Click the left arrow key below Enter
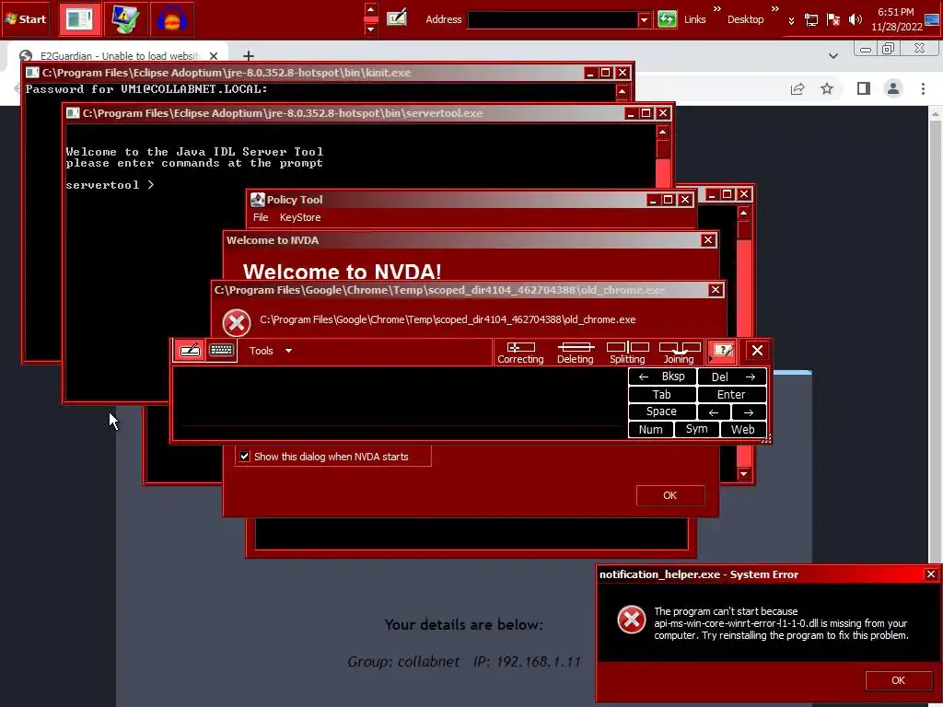The width and height of the screenshot is (943, 707). click(714, 411)
